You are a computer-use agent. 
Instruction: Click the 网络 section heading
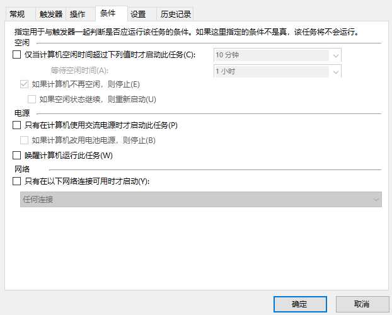point(22,169)
